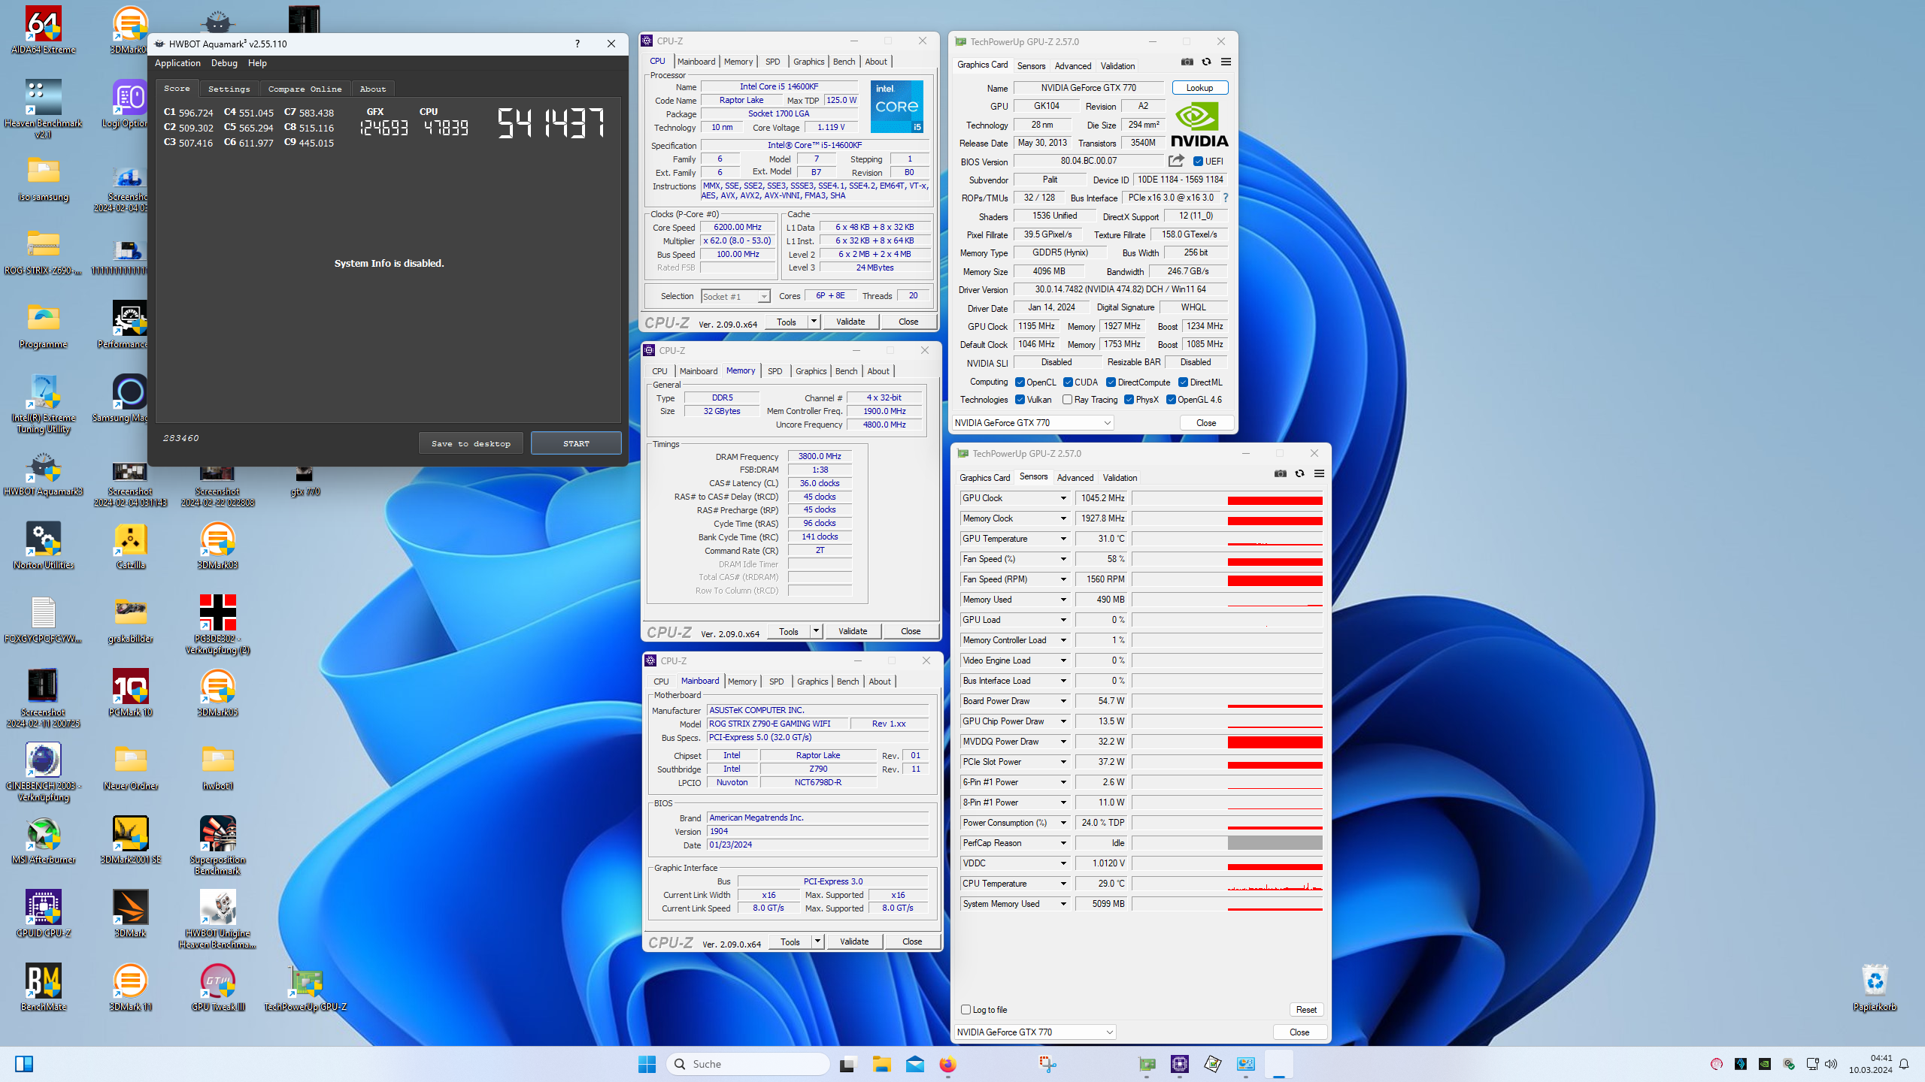Open AIDA64 Extreme desktop shortcut

click(x=43, y=30)
